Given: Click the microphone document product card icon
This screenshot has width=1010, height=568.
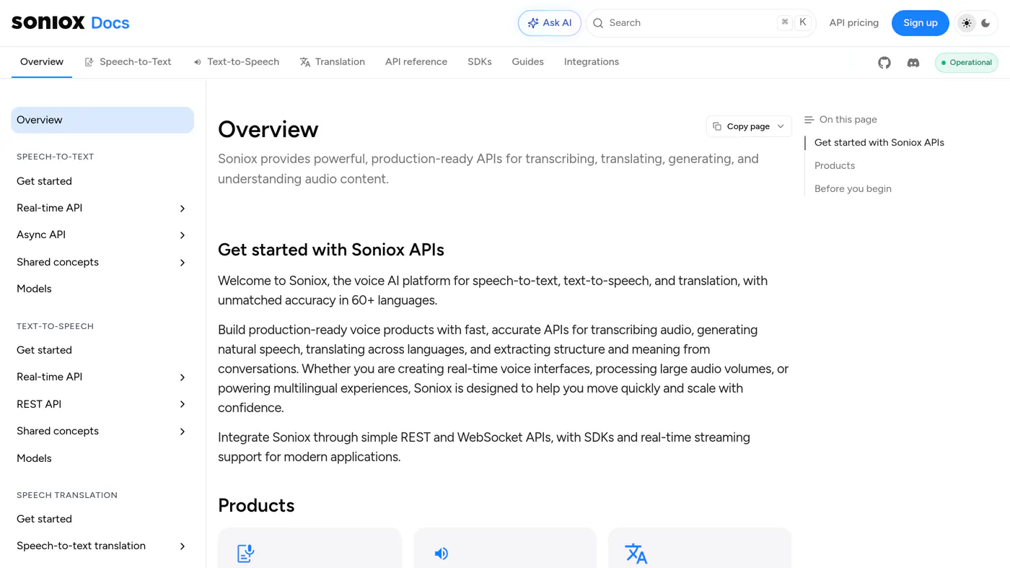Looking at the screenshot, I should tap(245, 554).
